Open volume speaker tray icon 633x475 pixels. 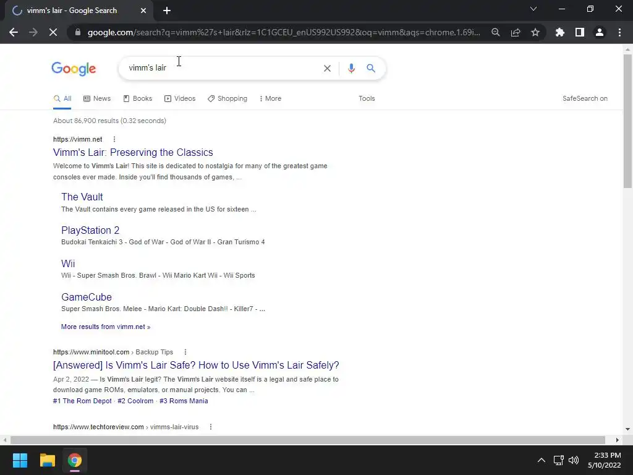pyautogui.click(x=574, y=460)
